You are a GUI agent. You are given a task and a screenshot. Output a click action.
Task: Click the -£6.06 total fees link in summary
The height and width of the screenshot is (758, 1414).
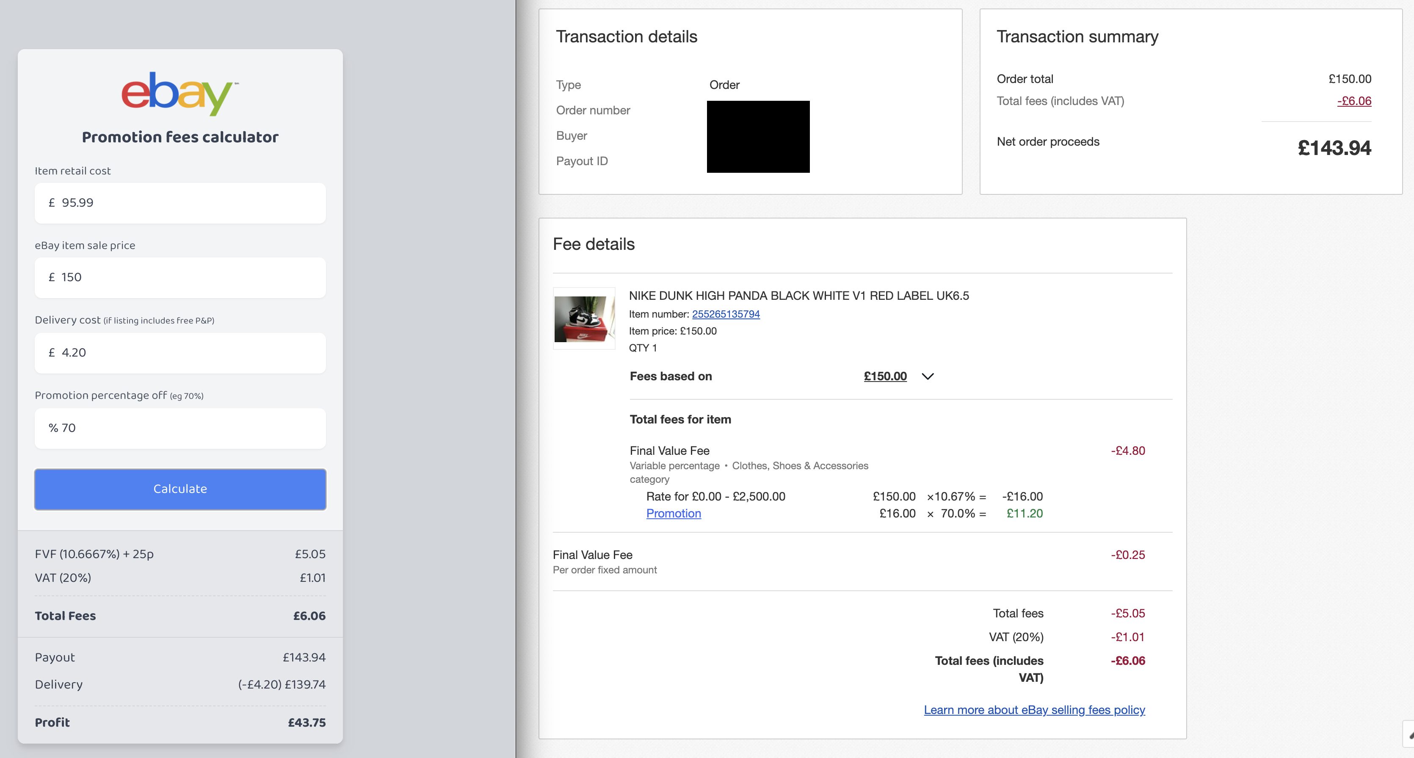1353,101
